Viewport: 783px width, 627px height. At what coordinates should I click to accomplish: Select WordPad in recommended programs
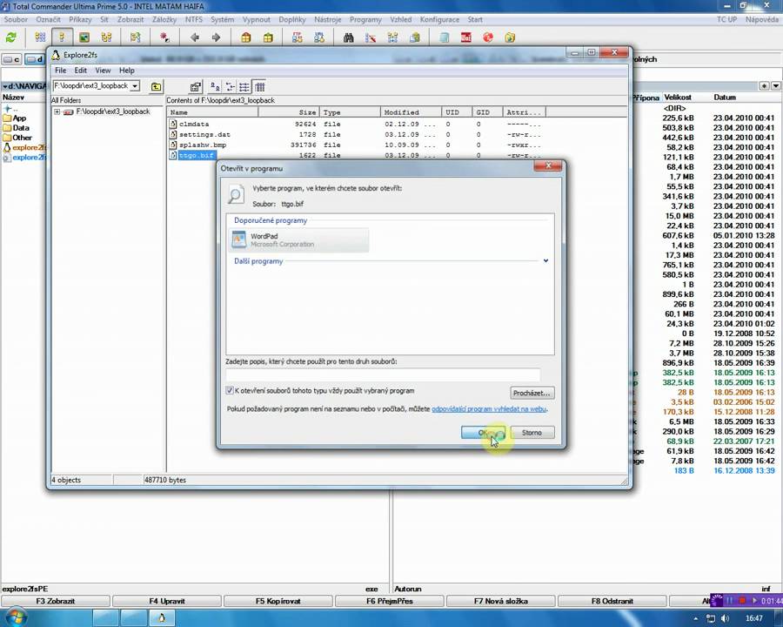(298, 240)
